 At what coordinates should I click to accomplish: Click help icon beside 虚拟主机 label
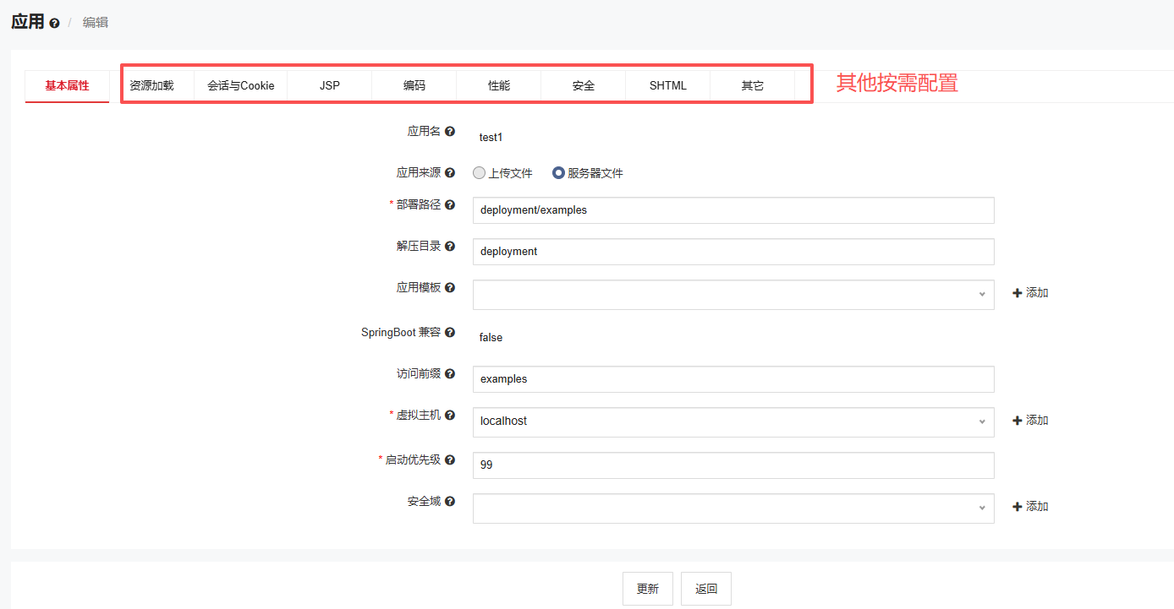(x=450, y=416)
